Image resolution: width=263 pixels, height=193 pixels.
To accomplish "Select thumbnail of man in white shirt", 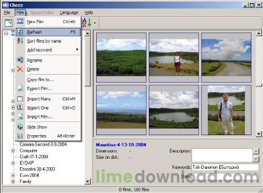I will [x=226, y=110].
